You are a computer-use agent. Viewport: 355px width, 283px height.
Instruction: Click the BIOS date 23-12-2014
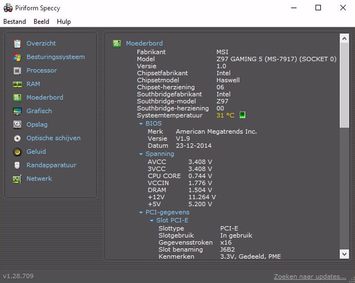point(194,145)
